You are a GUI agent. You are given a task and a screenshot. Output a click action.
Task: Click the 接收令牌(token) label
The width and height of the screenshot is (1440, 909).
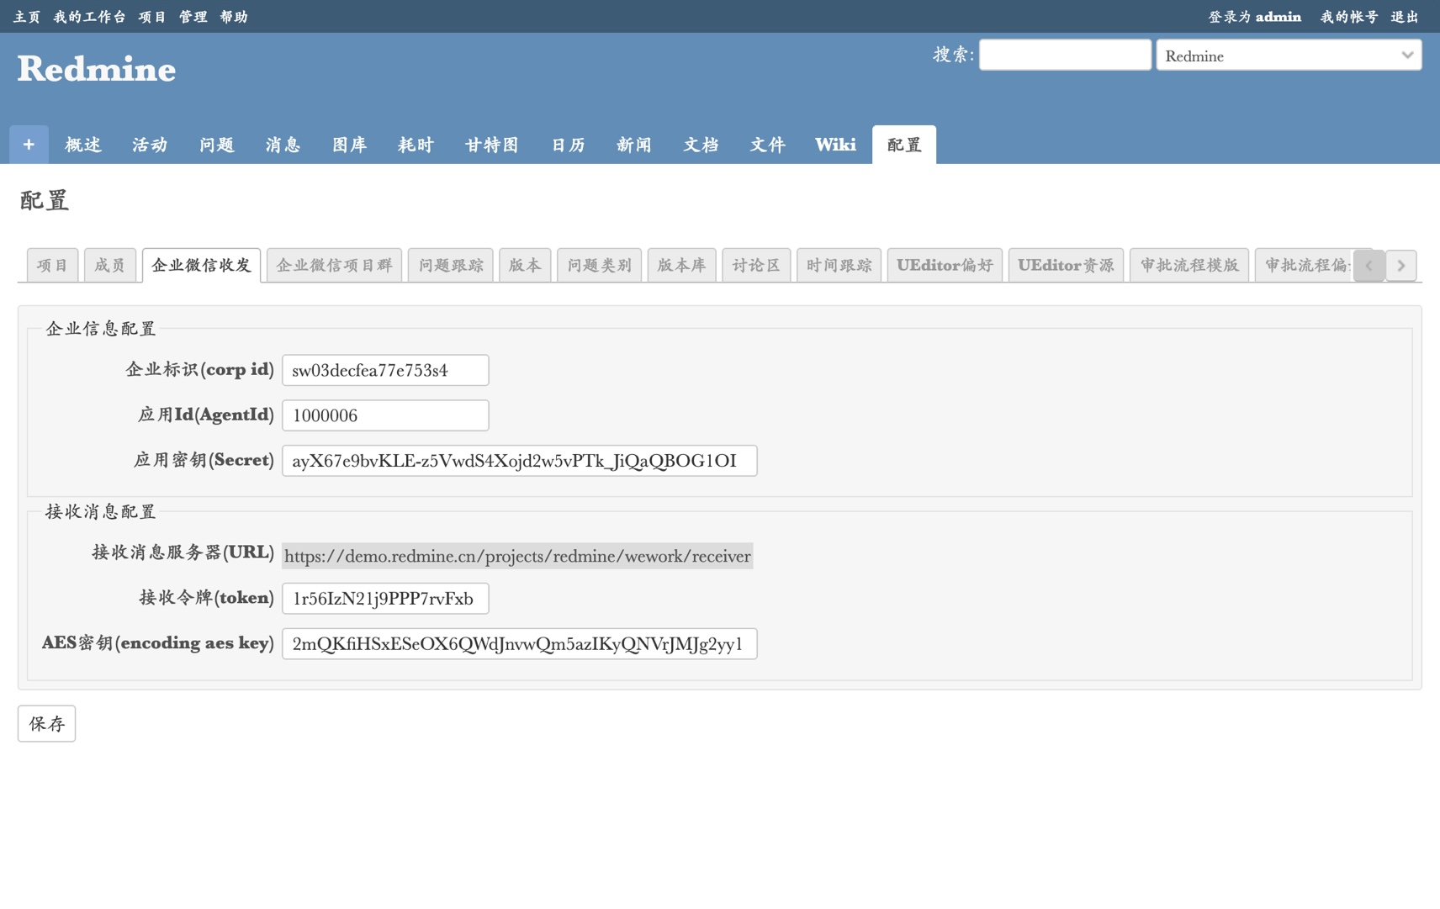click(x=206, y=598)
